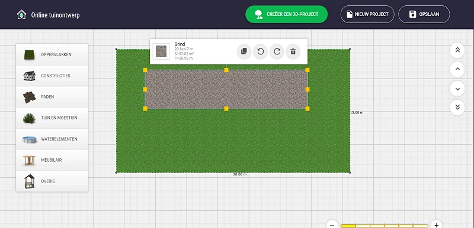Zoom in with the plus button

[436, 225]
